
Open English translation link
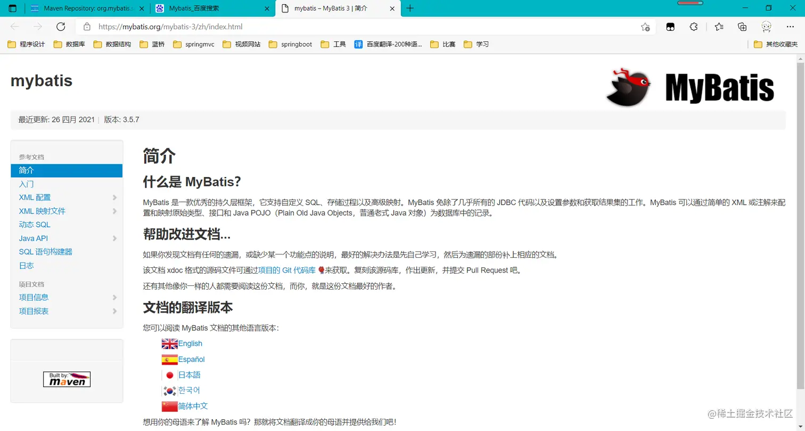[x=190, y=343]
